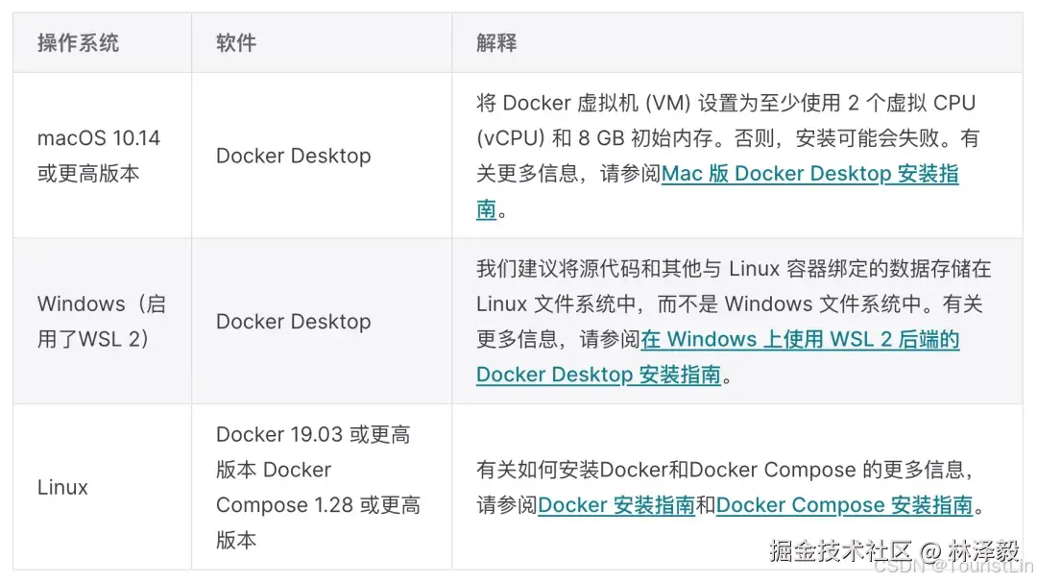Click the 软件 column header
Image resolution: width=1037 pixels, height=582 pixels.
[x=236, y=43]
